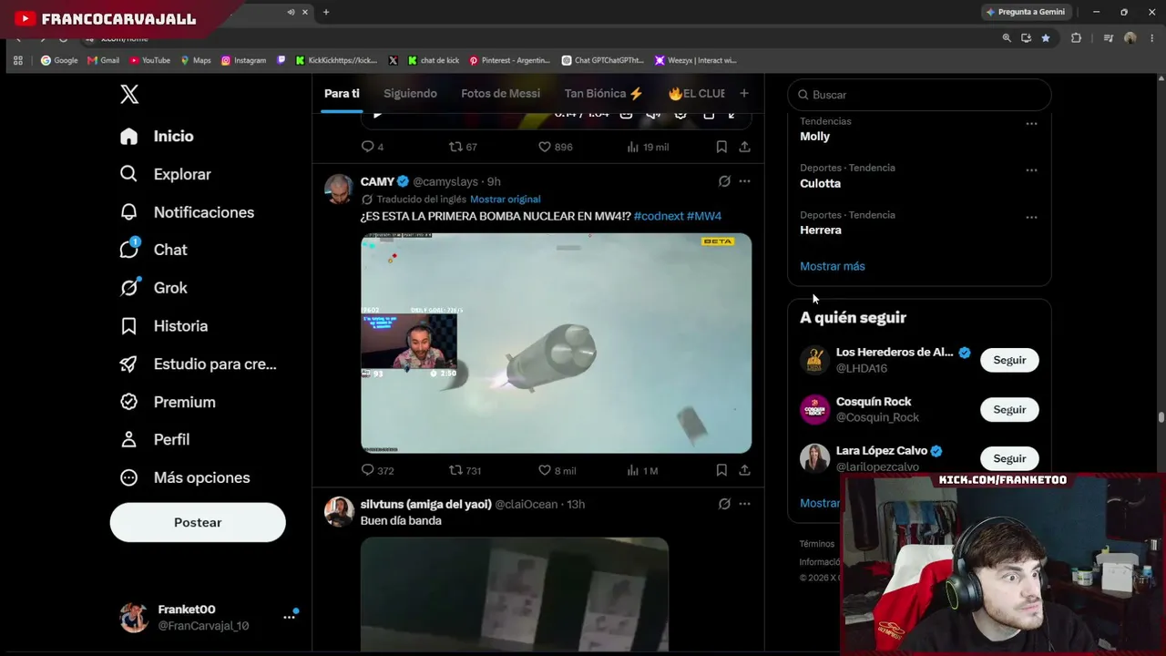Go to Inicio in the sidebar

click(x=157, y=136)
